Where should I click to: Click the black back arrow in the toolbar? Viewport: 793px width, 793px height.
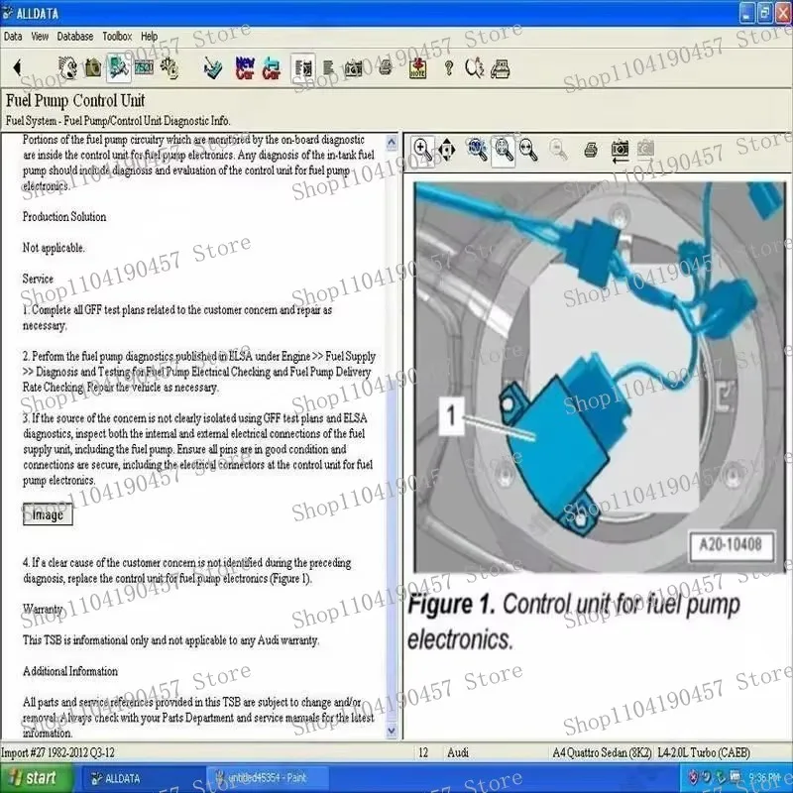(x=18, y=68)
